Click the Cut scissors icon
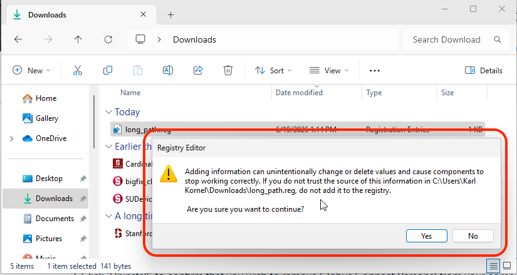This screenshot has width=517, height=275. 78,71
